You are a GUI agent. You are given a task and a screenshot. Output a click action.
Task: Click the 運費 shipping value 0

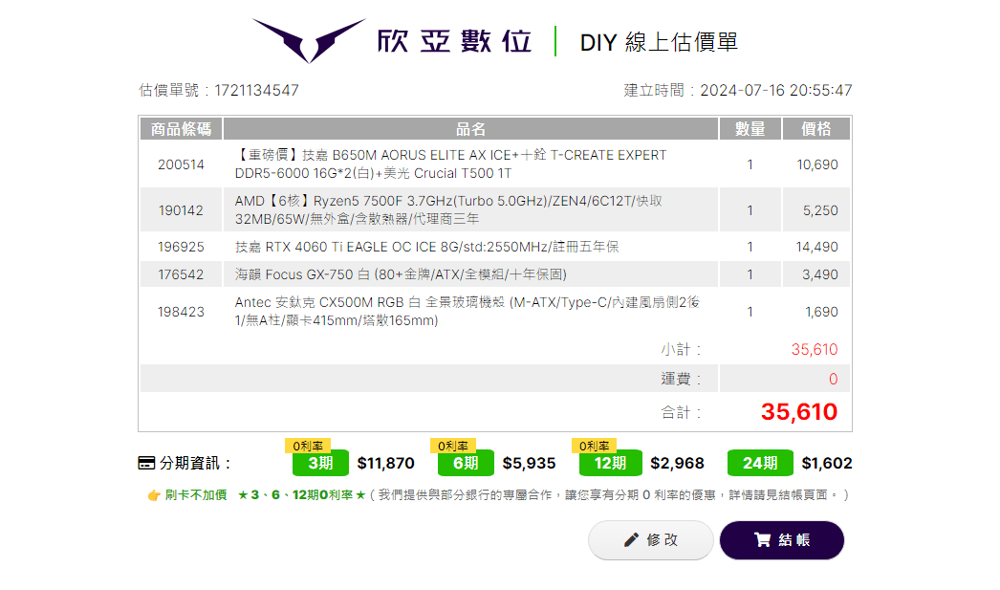coord(833,380)
